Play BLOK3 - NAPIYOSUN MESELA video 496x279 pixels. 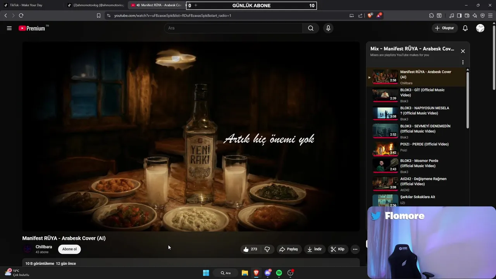point(417,114)
